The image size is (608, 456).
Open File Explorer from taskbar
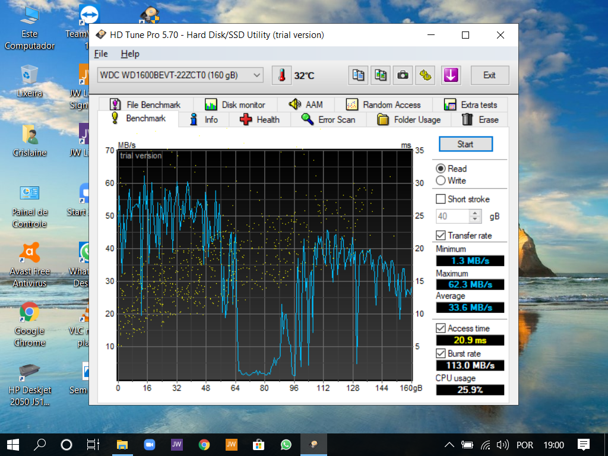click(x=122, y=445)
